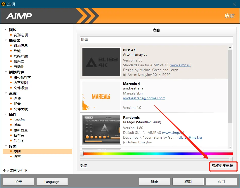This screenshot has width=240, height=188.
Task: Click the skin 搜索 search field
Action: coord(156,40)
